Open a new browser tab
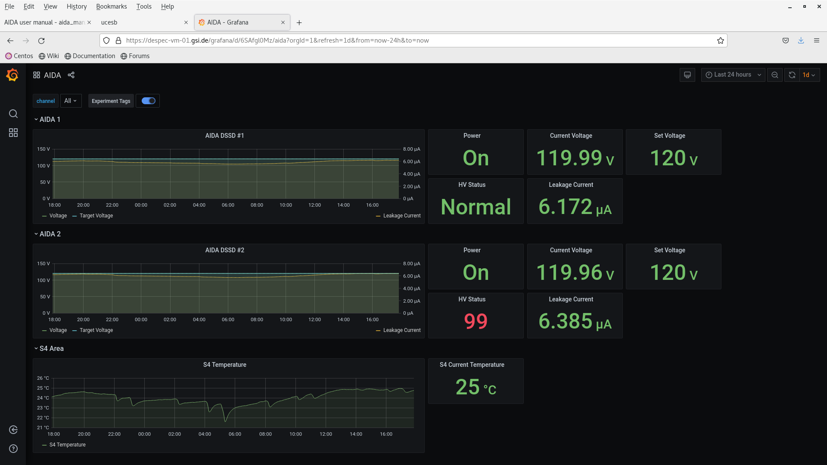This screenshot has width=827, height=465. pyautogui.click(x=299, y=22)
